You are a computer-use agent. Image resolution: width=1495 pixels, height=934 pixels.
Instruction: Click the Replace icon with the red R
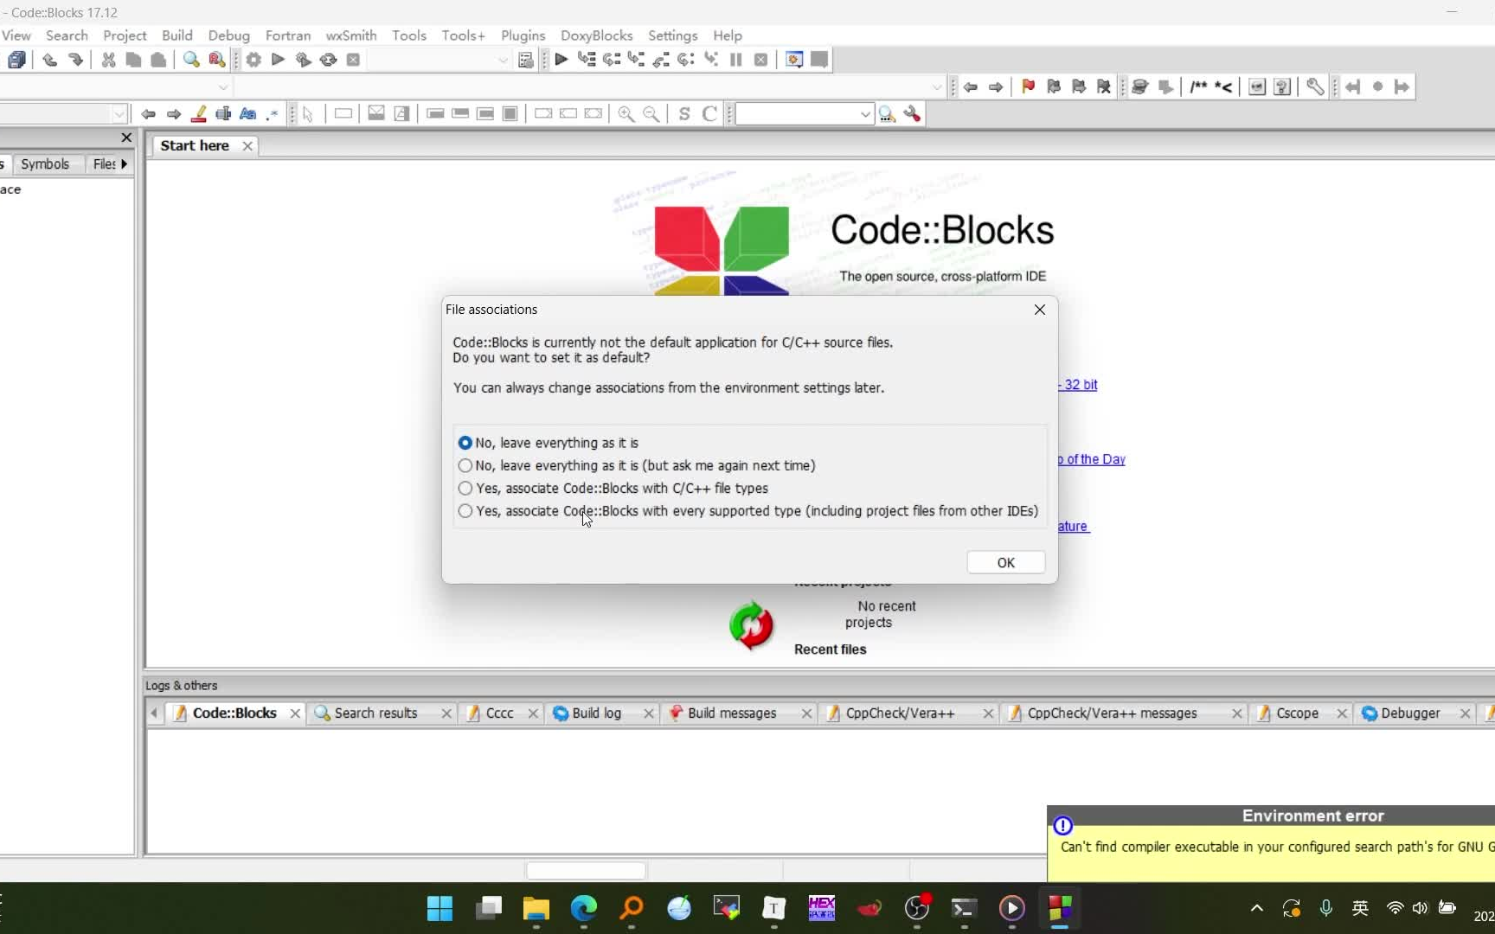pos(217,60)
